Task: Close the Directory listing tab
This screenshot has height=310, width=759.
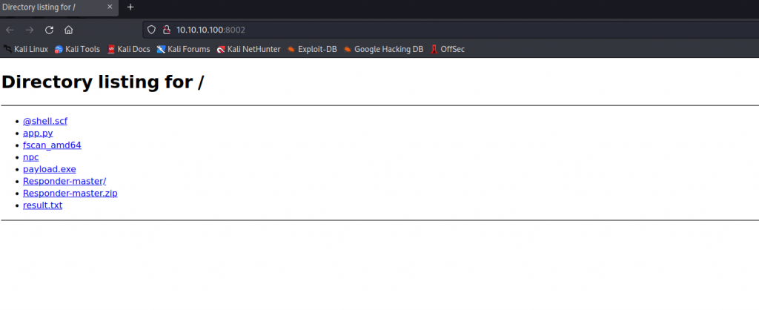Action: click(110, 7)
